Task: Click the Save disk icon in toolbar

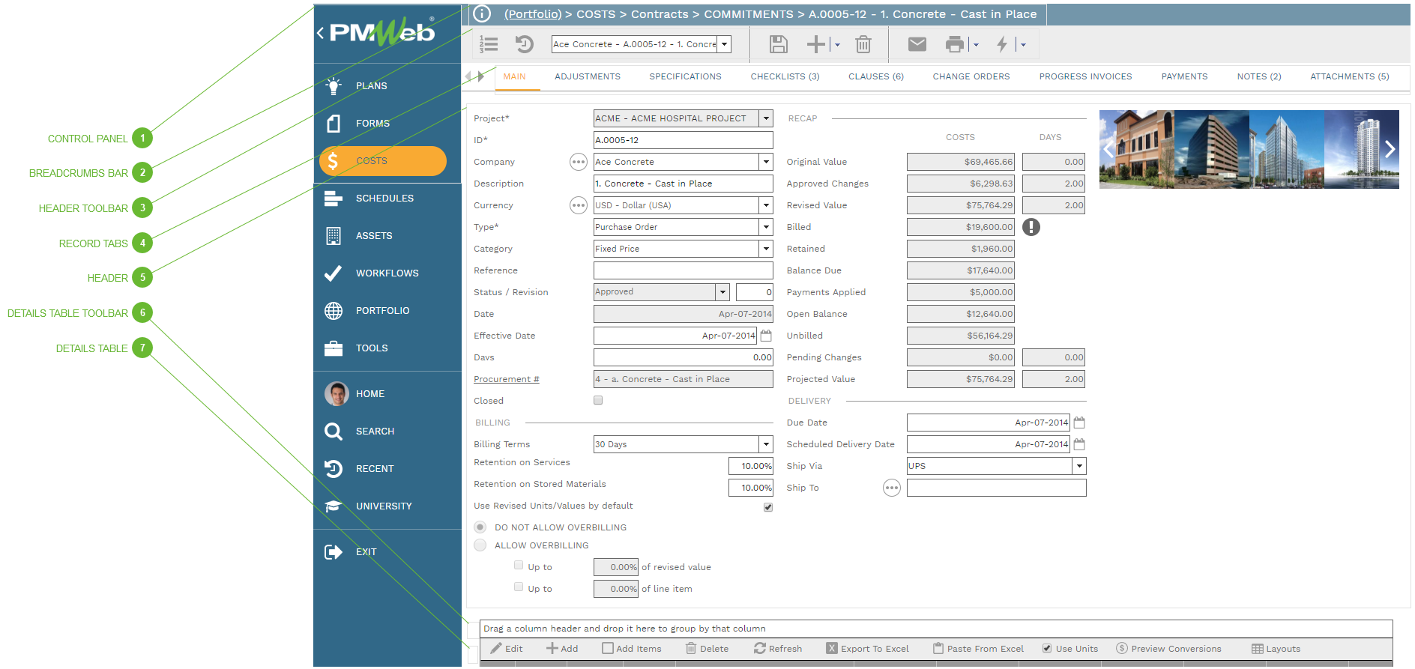Action: pos(778,44)
